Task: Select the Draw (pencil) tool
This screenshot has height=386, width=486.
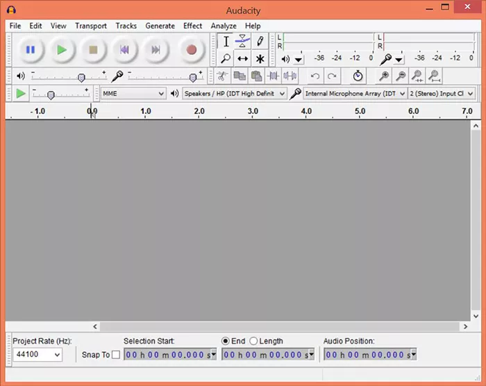Action: (x=260, y=41)
